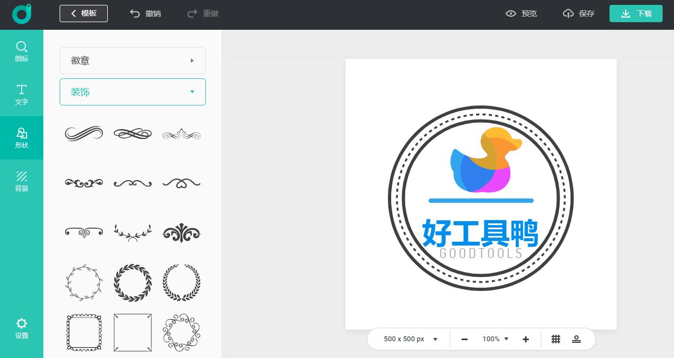Switch to the 形状 sidebar tab

pos(22,138)
